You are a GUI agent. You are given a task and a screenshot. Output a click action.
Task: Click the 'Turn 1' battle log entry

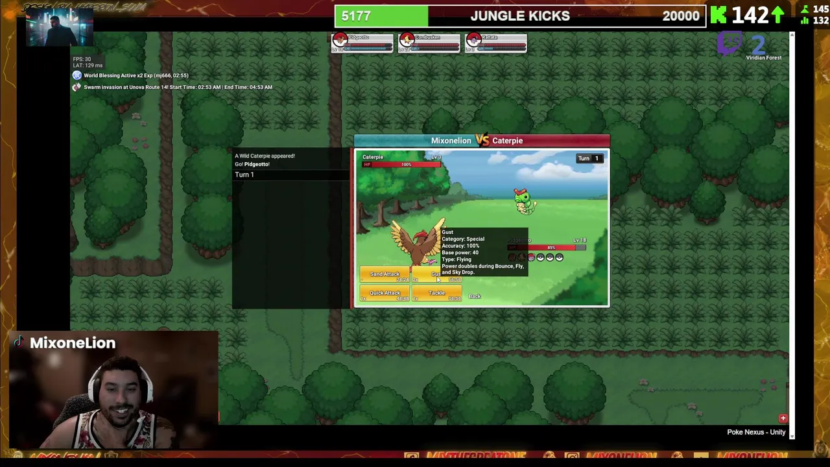[244, 174]
